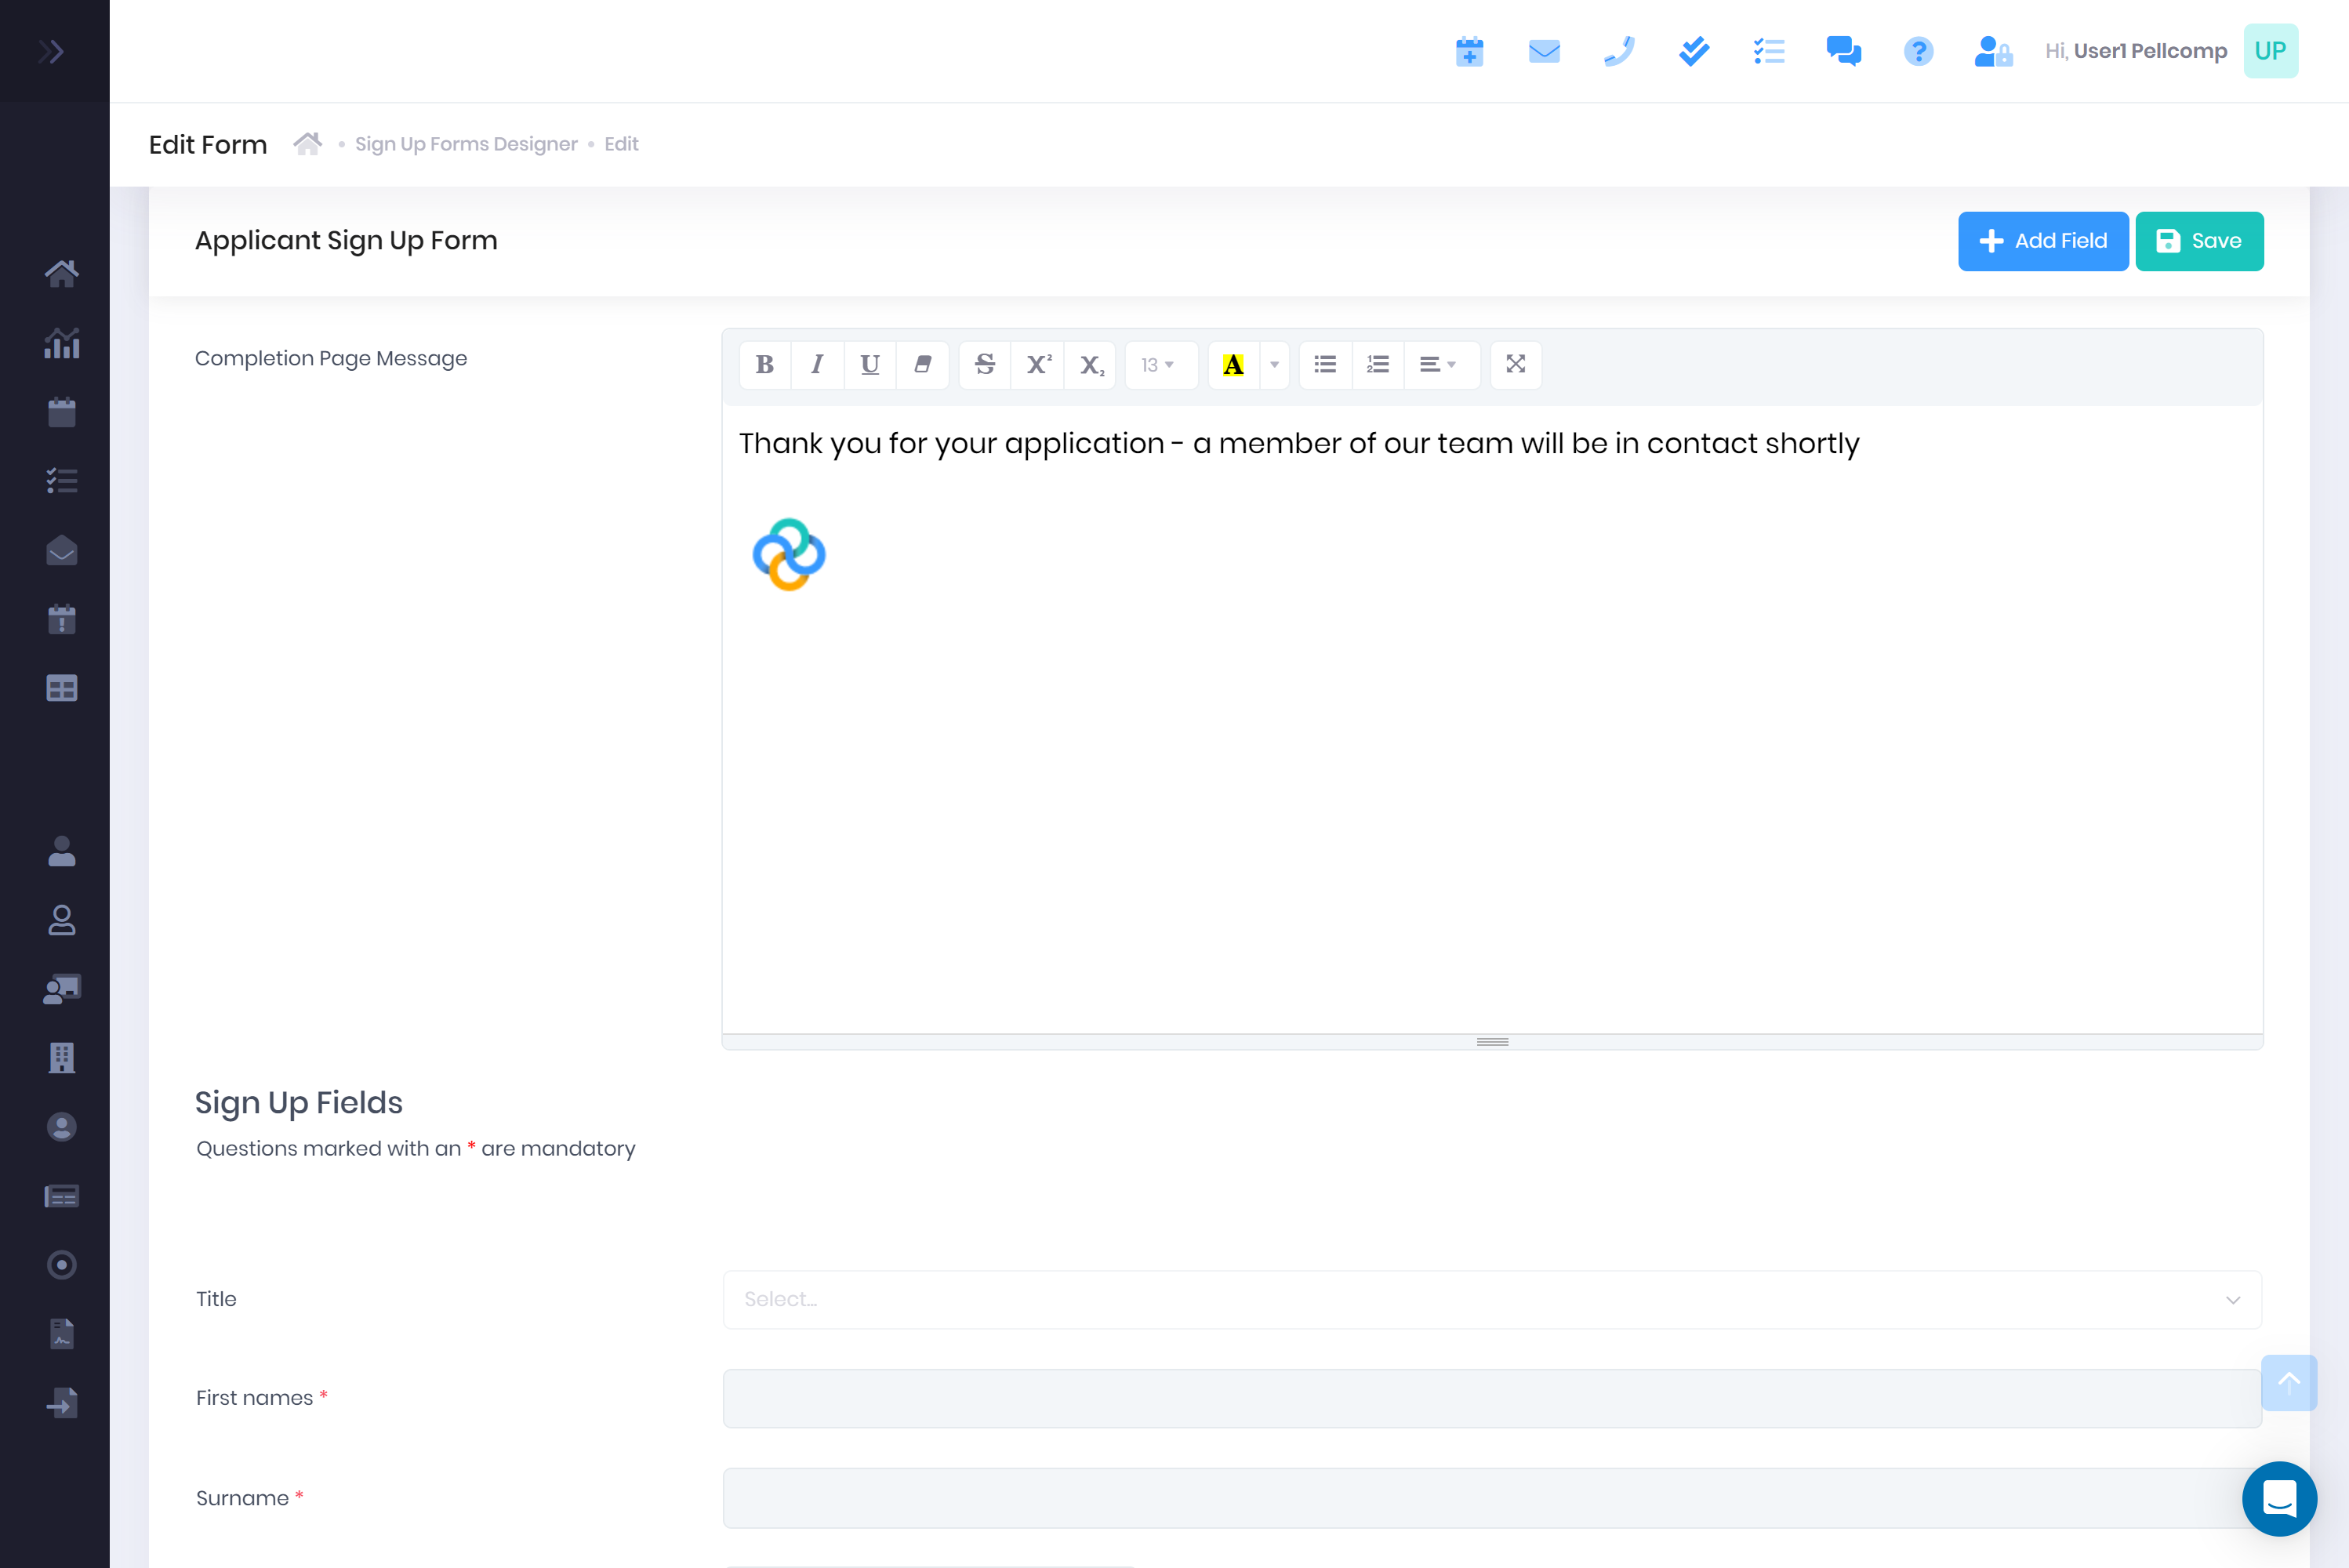Open the sidebar open-envelope icon
The width and height of the screenshot is (2349, 1568).
click(61, 550)
